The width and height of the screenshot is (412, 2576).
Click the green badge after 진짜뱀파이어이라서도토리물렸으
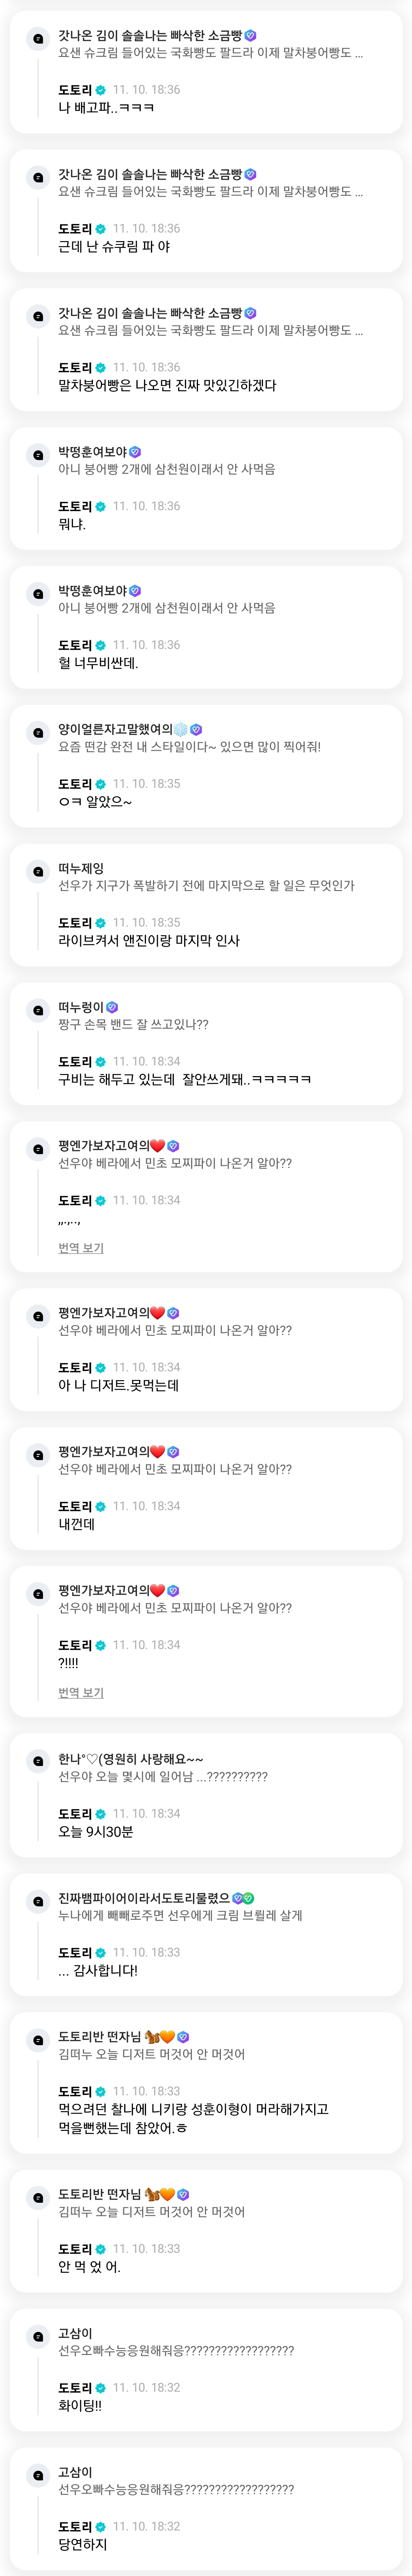[248, 1897]
